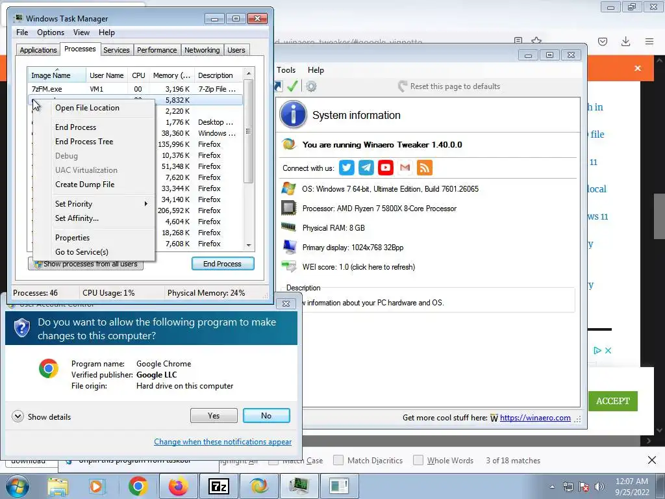Open Task Manager taskbar icon
This screenshot has height=499, width=665.
[x=300, y=486]
